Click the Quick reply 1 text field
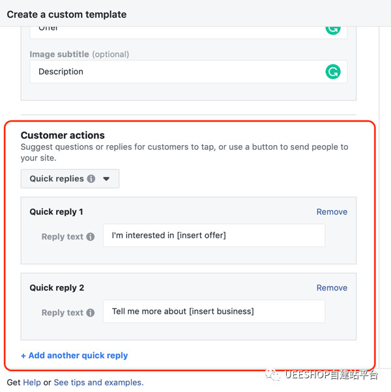The image size is (391, 392). click(214, 236)
